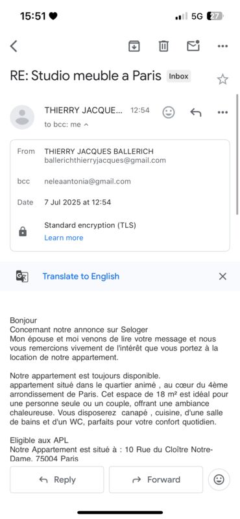Screen dimensions: 240x519
Task: Go back using the left chevron
Action: click(x=14, y=46)
